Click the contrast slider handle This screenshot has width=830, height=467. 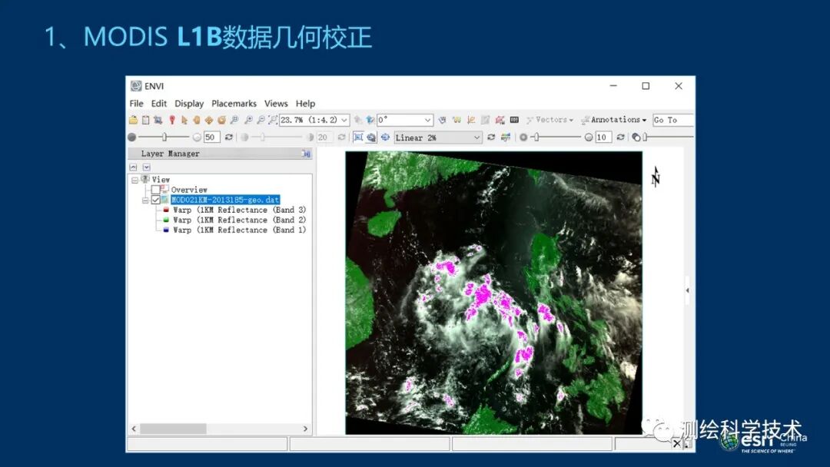coord(262,137)
